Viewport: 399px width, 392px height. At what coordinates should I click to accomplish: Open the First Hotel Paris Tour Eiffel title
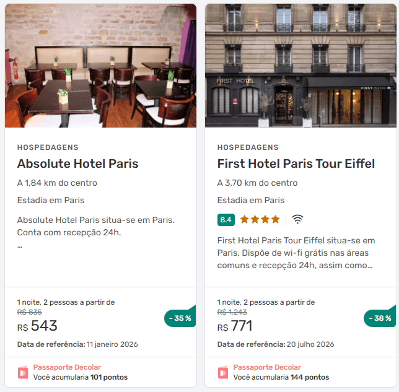tap(296, 163)
